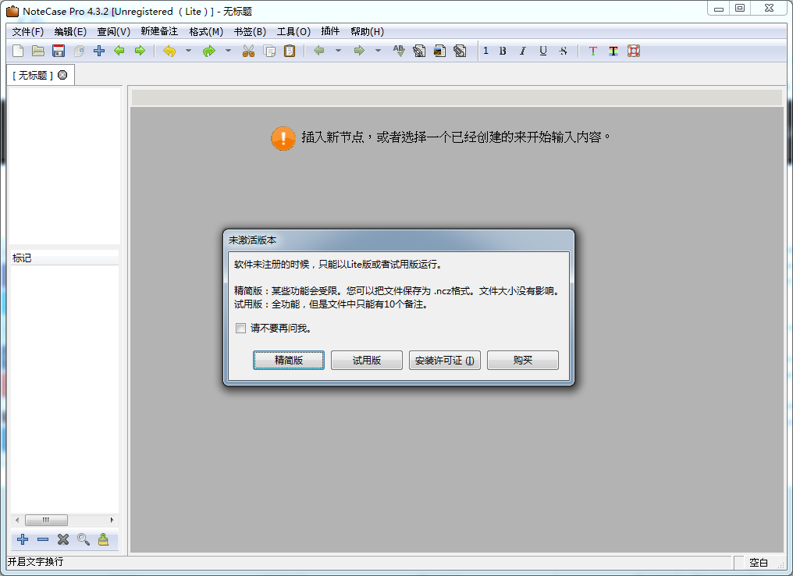Open the 书签(B) menu

(x=250, y=32)
